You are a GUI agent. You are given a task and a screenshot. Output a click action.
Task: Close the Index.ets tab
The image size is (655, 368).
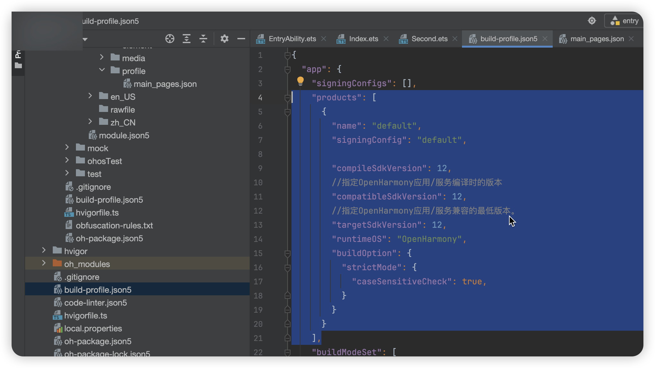[386, 39]
